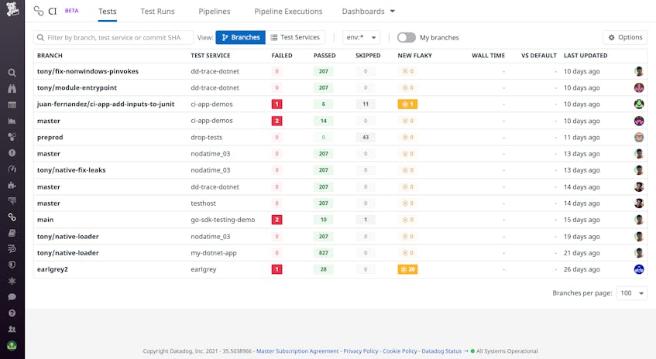Sort by NEW FLAKY column header

point(414,56)
